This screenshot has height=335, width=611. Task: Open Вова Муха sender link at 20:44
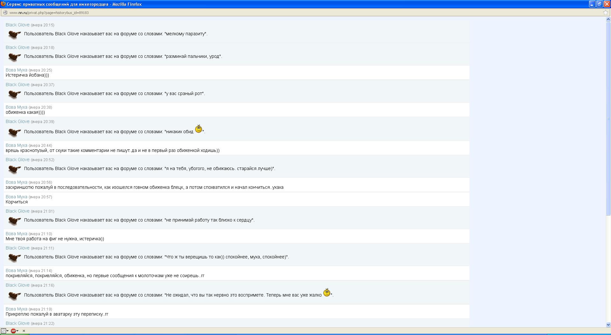(17, 145)
